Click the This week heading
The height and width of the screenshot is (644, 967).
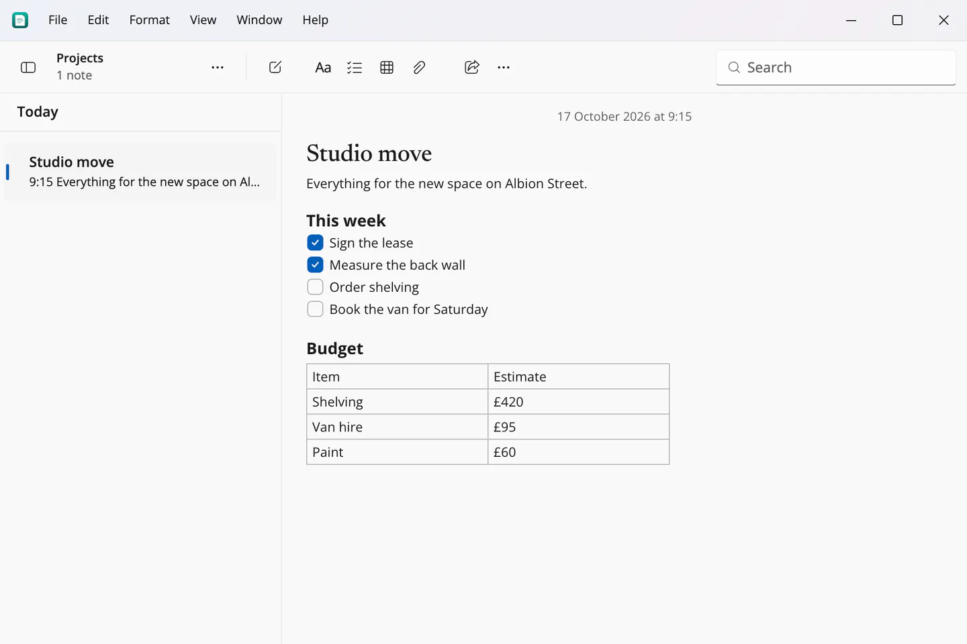click(x=346, y=221)
